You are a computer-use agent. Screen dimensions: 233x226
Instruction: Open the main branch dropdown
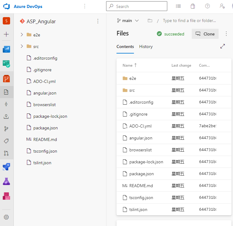coord(128,21)
